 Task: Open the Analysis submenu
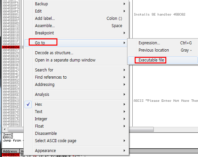click(x=76, y=95)
